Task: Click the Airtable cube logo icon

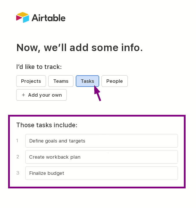Action: pos(23,18)
